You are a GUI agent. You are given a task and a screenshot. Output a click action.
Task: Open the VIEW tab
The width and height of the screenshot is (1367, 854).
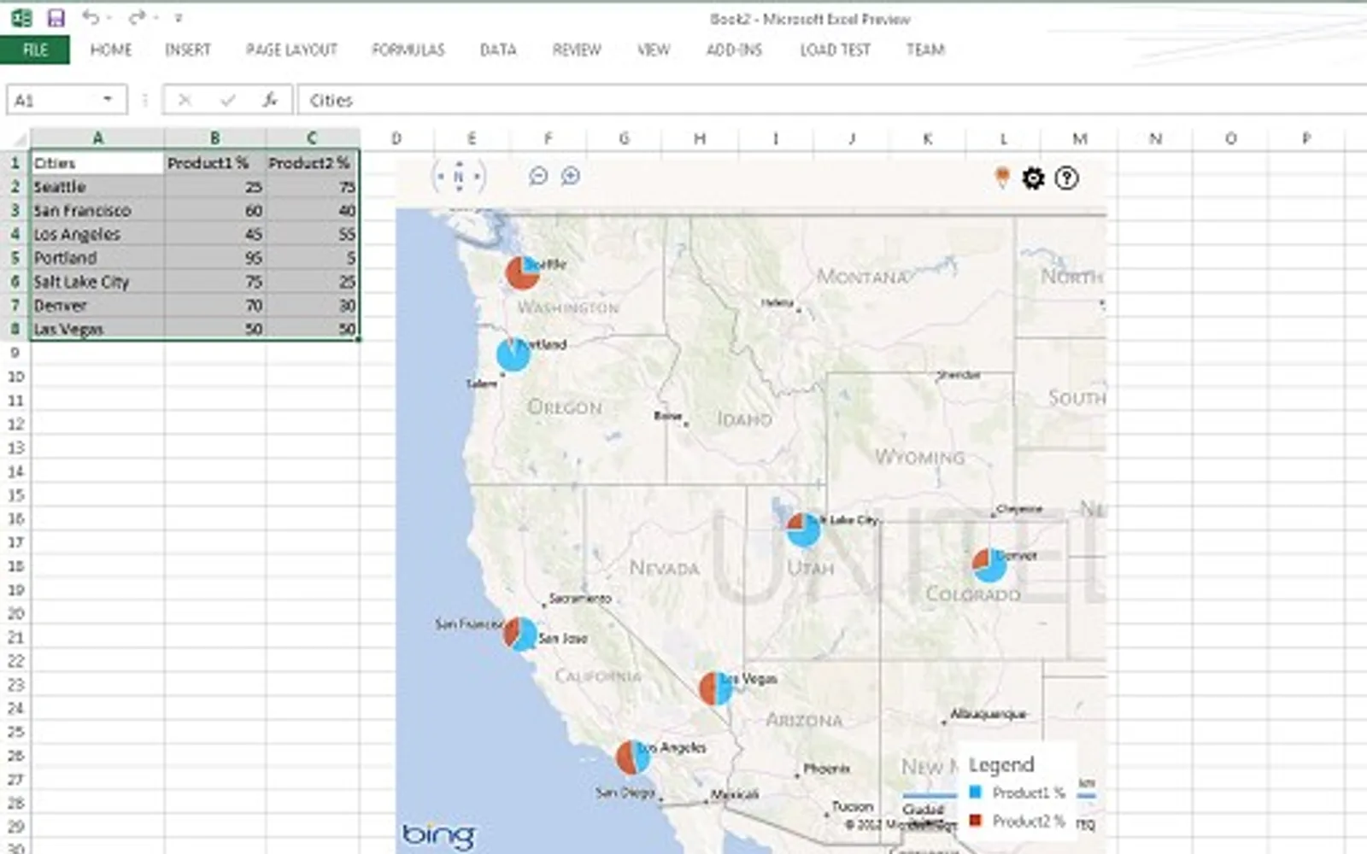(654, 50)
